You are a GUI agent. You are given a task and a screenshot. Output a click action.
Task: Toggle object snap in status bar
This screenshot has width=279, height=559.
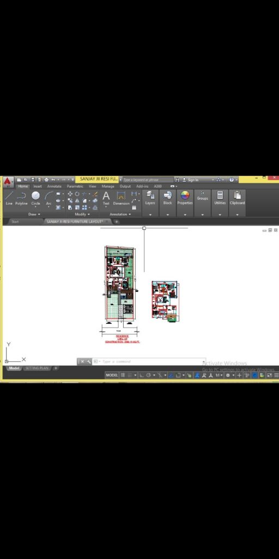click(x=178, y=375)
